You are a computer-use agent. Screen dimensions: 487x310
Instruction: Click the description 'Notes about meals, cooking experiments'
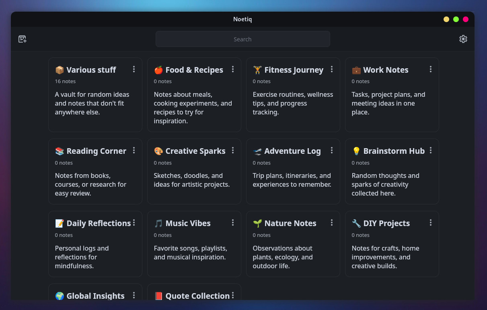(193, 108)
